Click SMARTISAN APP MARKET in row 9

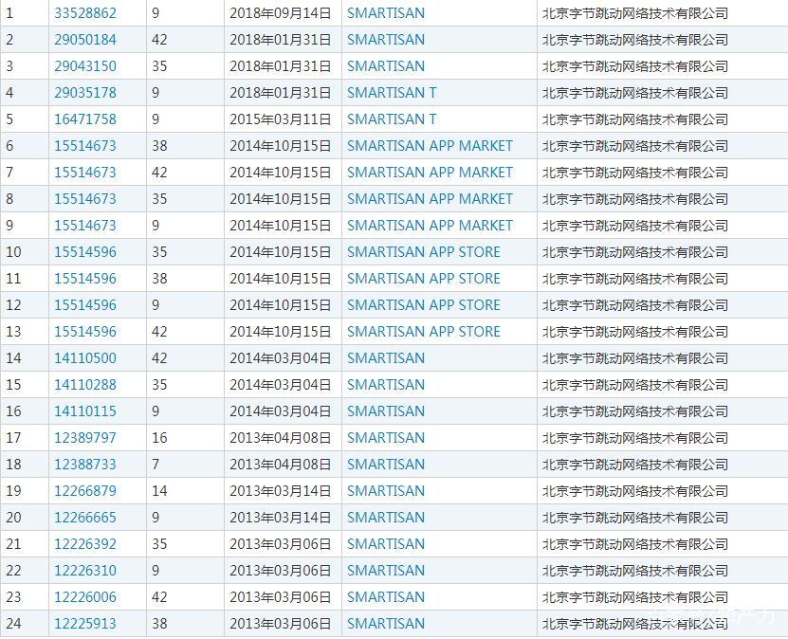pyautogui.click(x=430, y=226)
